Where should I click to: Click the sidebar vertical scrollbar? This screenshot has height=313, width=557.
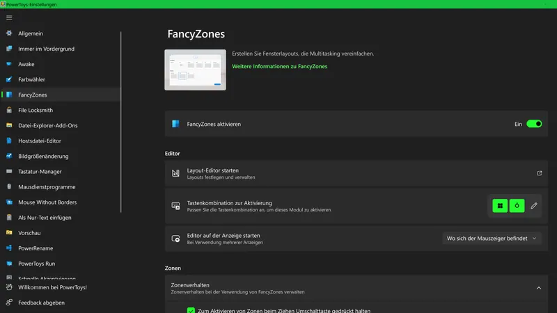click(120, 122)
